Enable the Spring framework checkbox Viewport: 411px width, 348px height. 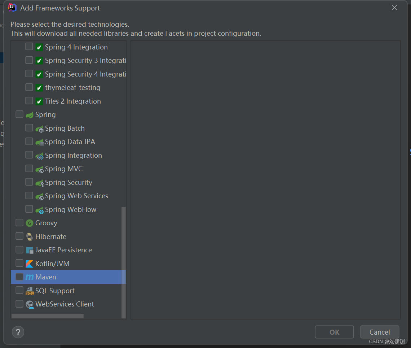pyautogui.click(x=19, y=114)
